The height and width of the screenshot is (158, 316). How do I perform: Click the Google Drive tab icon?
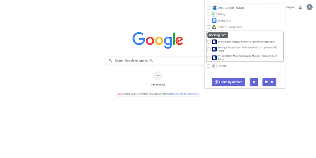214,27
